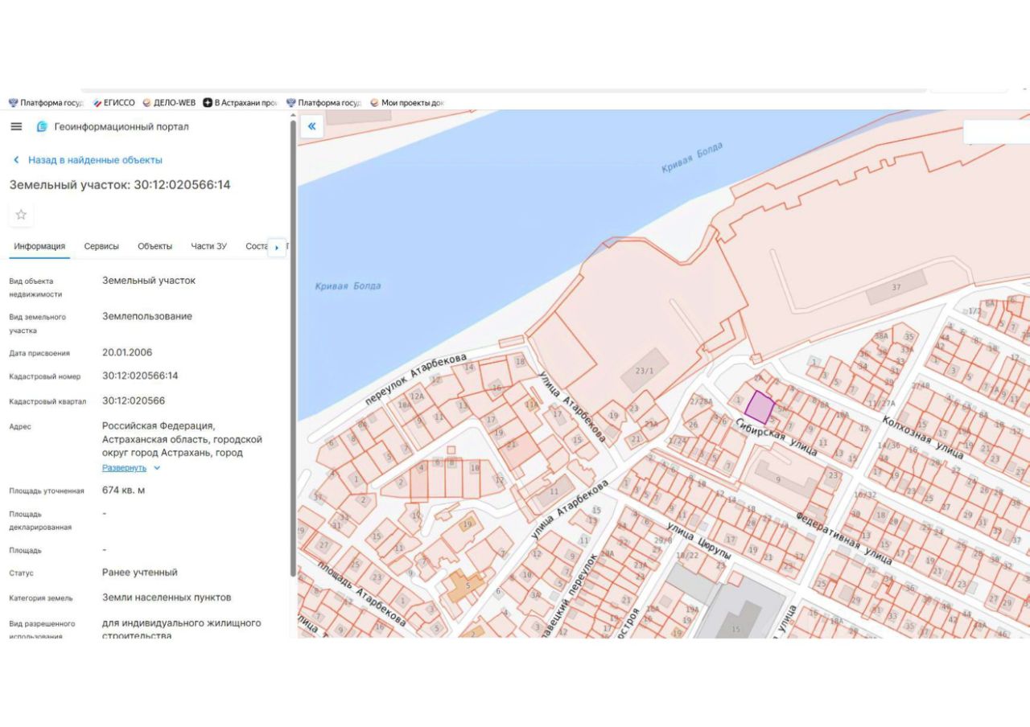Click the улица Цюрупы label on the map
The image size is (1030, 727).
point(700,543)
